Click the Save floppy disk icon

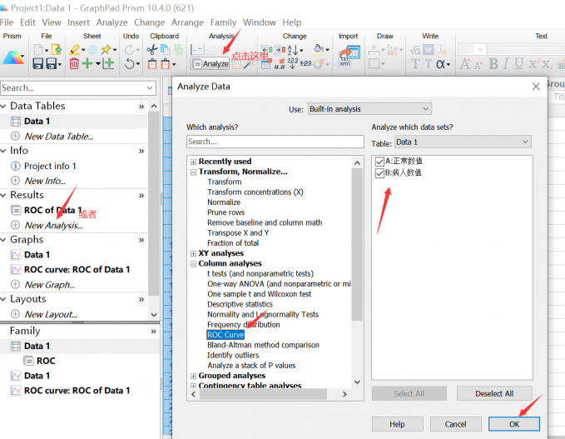(x=37, y=64)
